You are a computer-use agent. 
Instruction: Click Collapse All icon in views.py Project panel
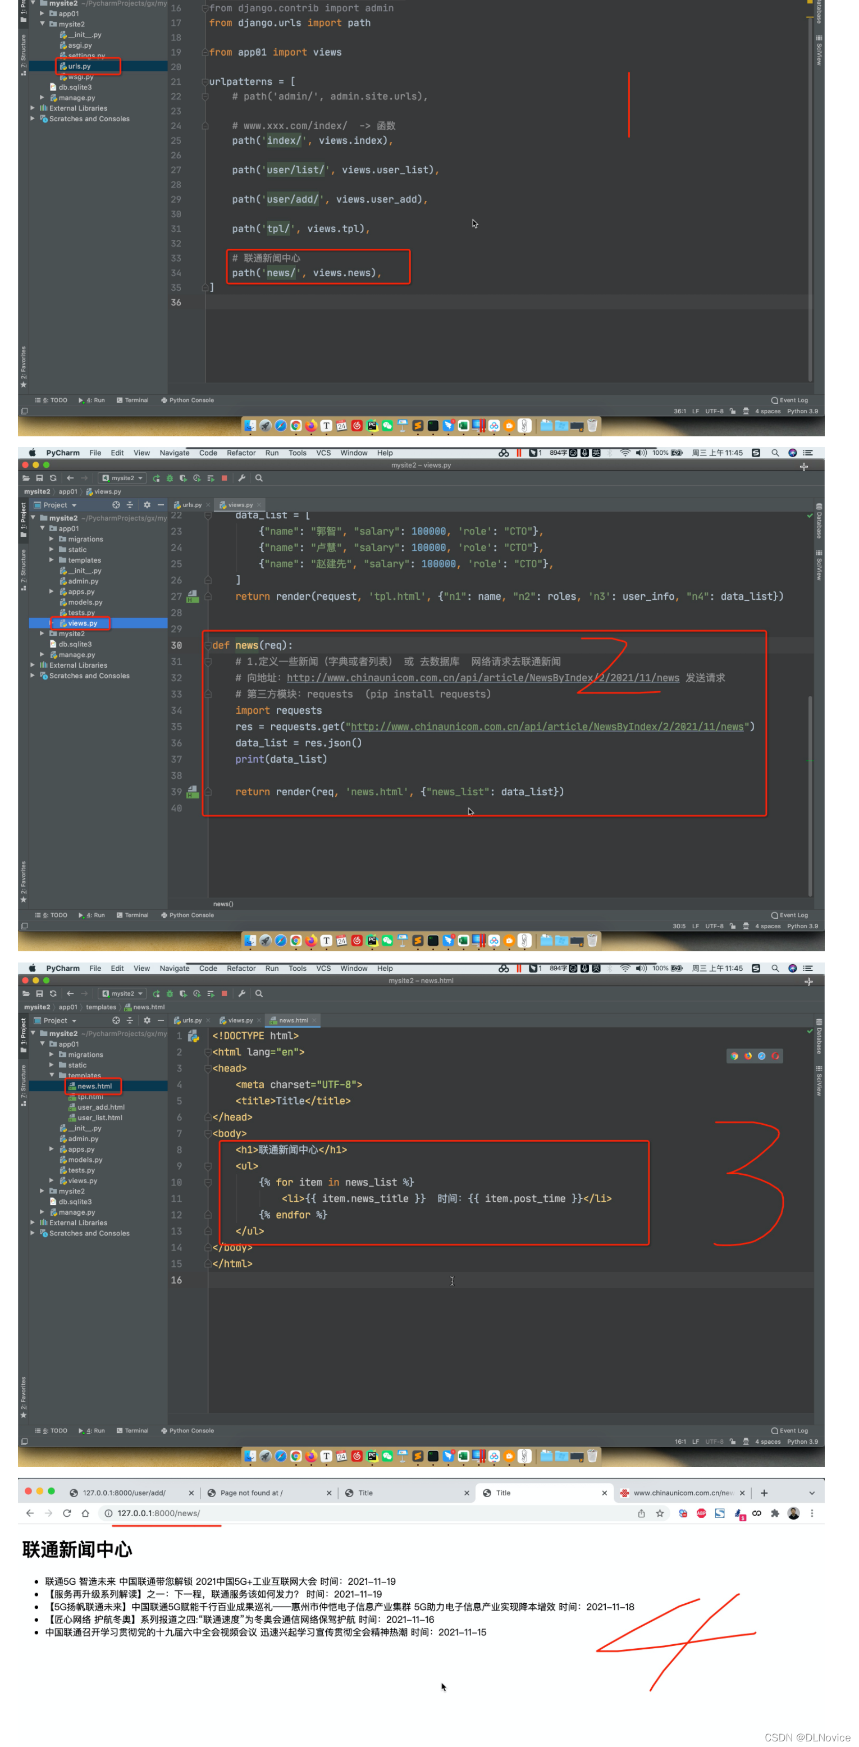[130, 505]
